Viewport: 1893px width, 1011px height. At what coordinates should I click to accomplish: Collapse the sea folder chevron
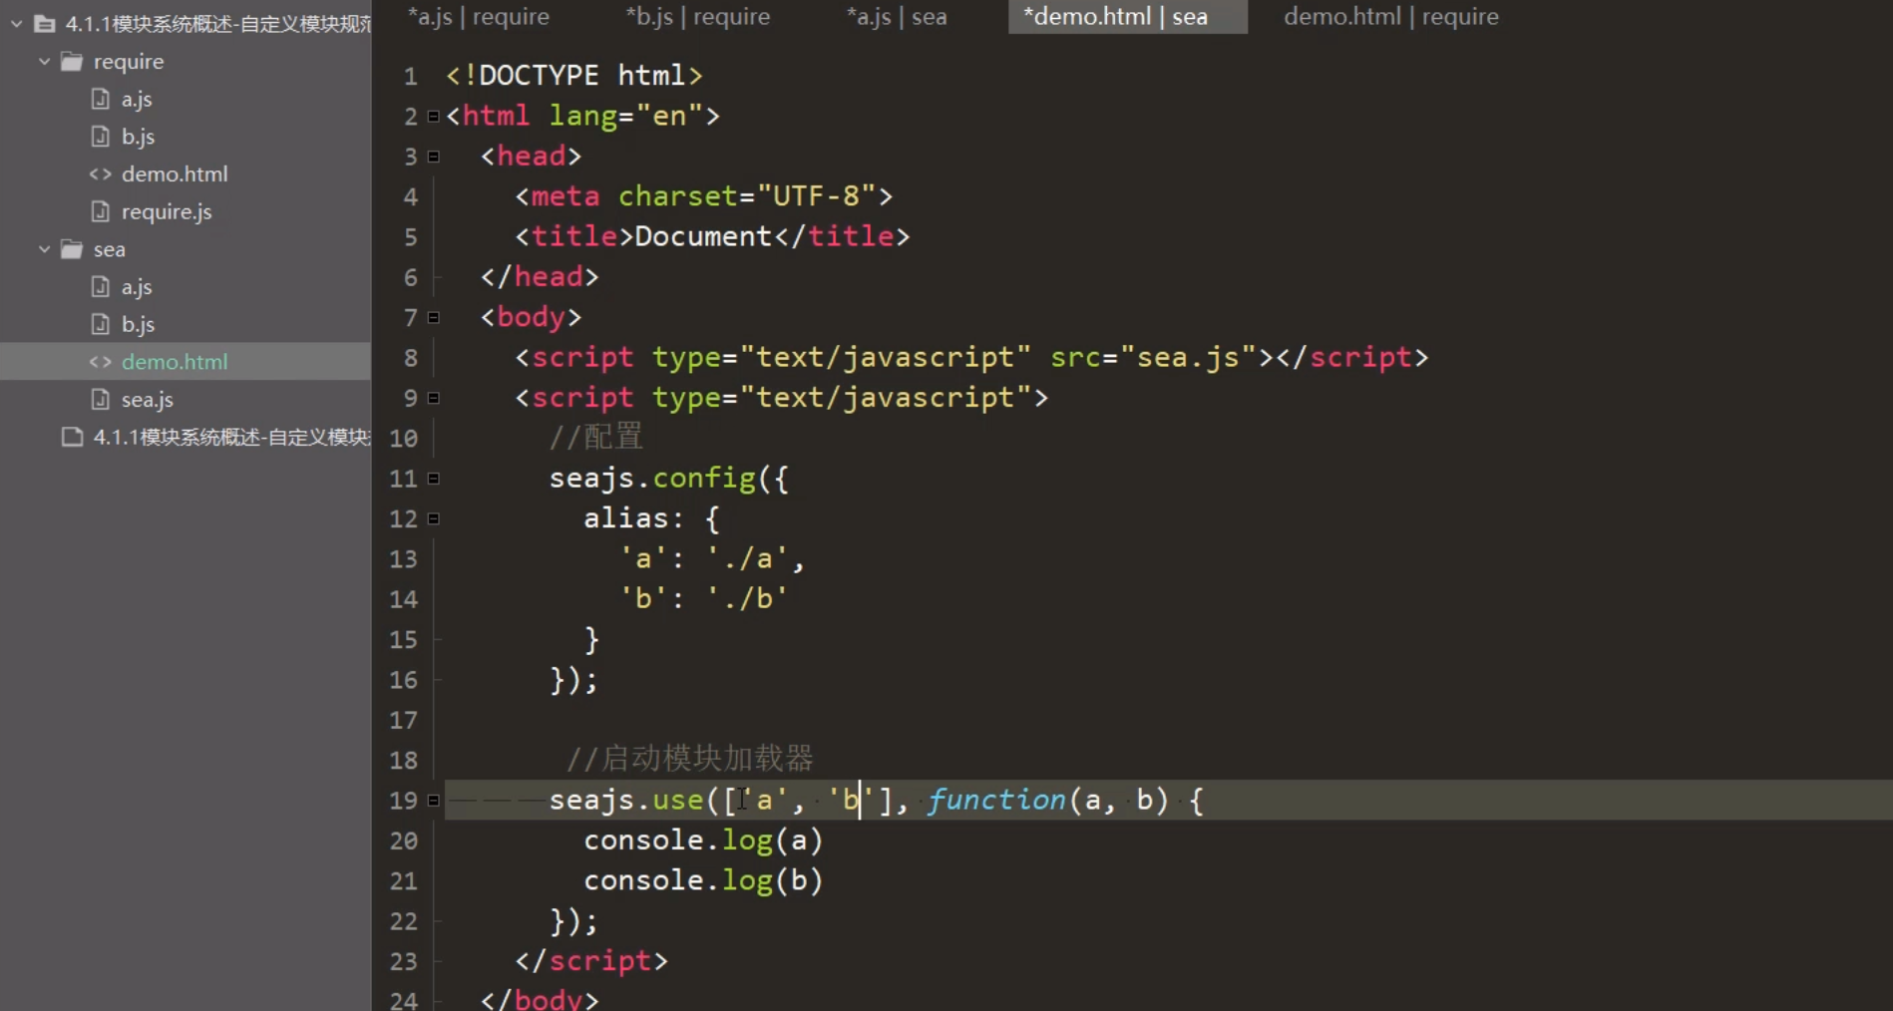[44, 249]
